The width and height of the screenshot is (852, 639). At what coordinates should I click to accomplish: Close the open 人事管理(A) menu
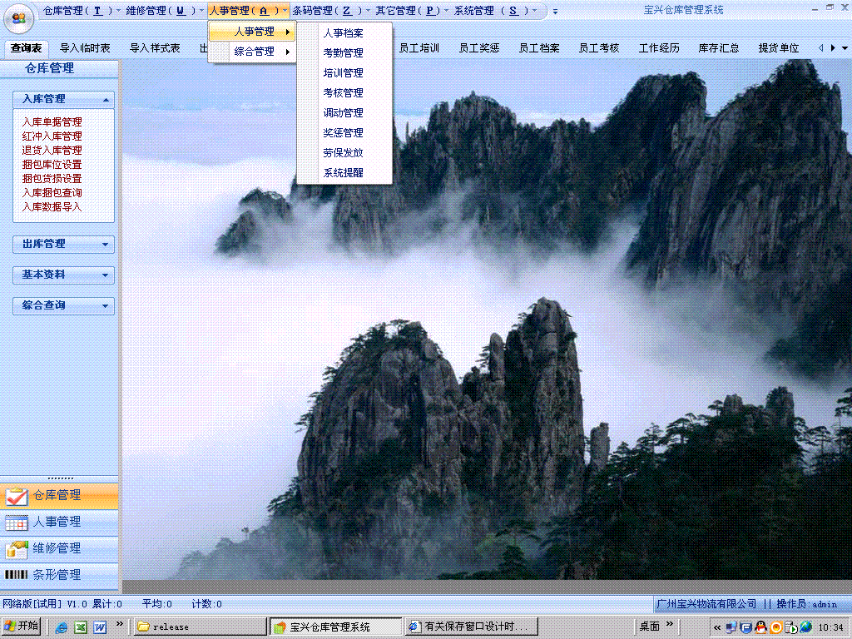tap(248, 11)
